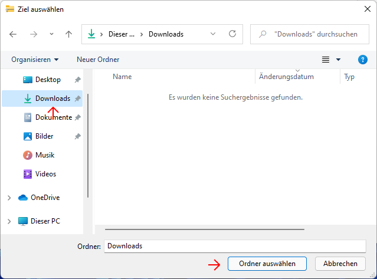Image resolution: width=377 pixels, height=279 pixels.
Task: Click the Ordner text field
Action: [235, 246]
